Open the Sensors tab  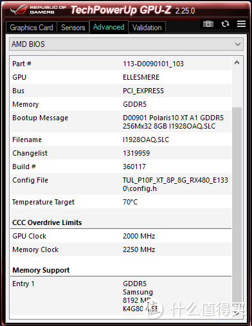pos(73,28)
